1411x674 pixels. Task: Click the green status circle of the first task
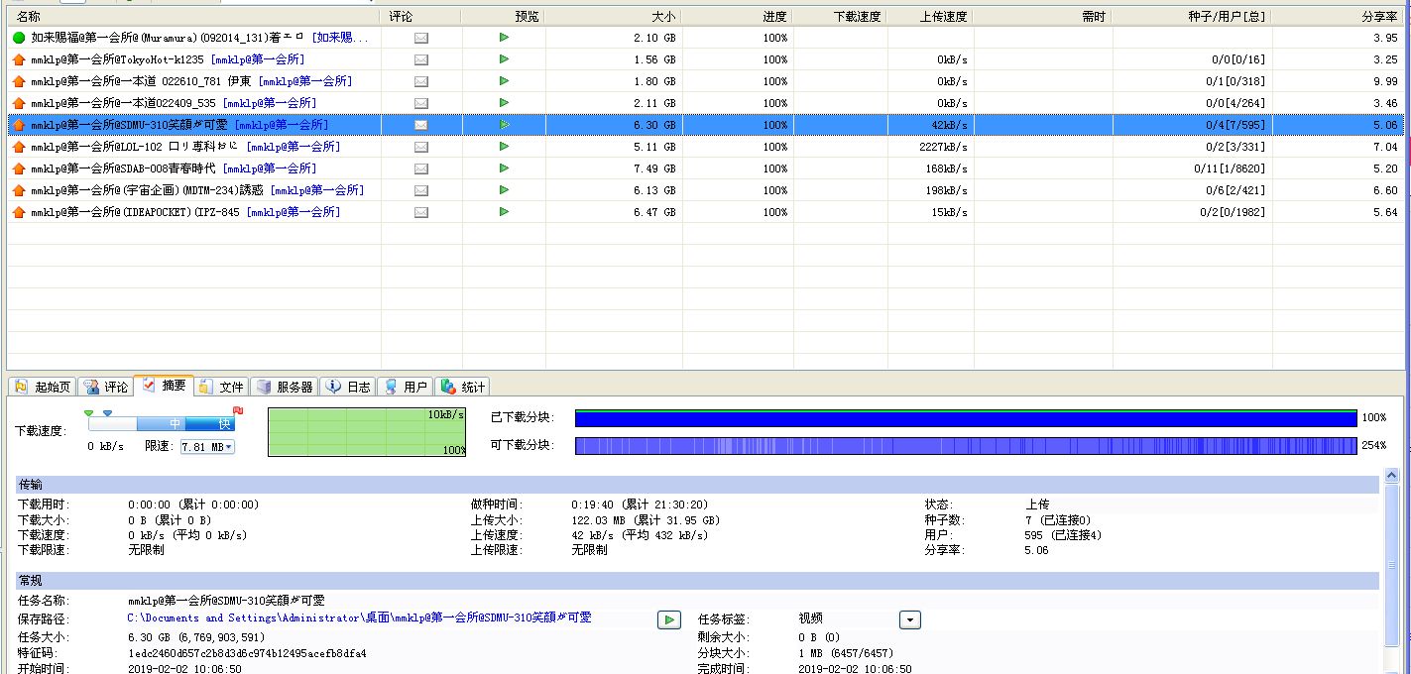(19, 38)
